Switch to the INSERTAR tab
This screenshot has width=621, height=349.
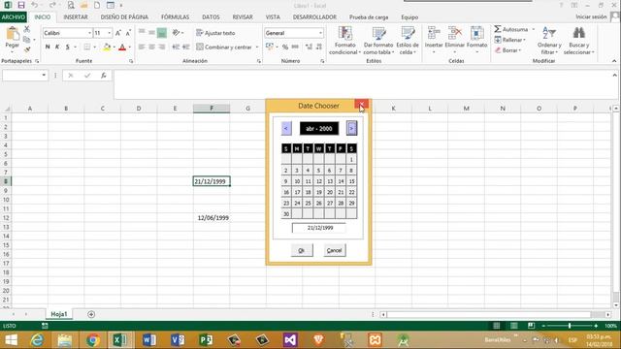click(x=76, y=17)
